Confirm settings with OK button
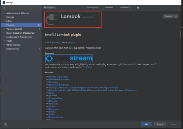This screenshot has height=129, width=183. pos(146,124)
